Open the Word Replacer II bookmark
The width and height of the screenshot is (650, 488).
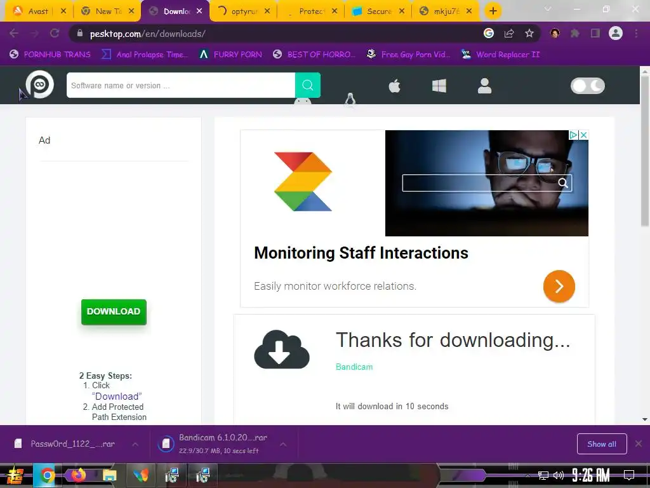coord(501,55)
